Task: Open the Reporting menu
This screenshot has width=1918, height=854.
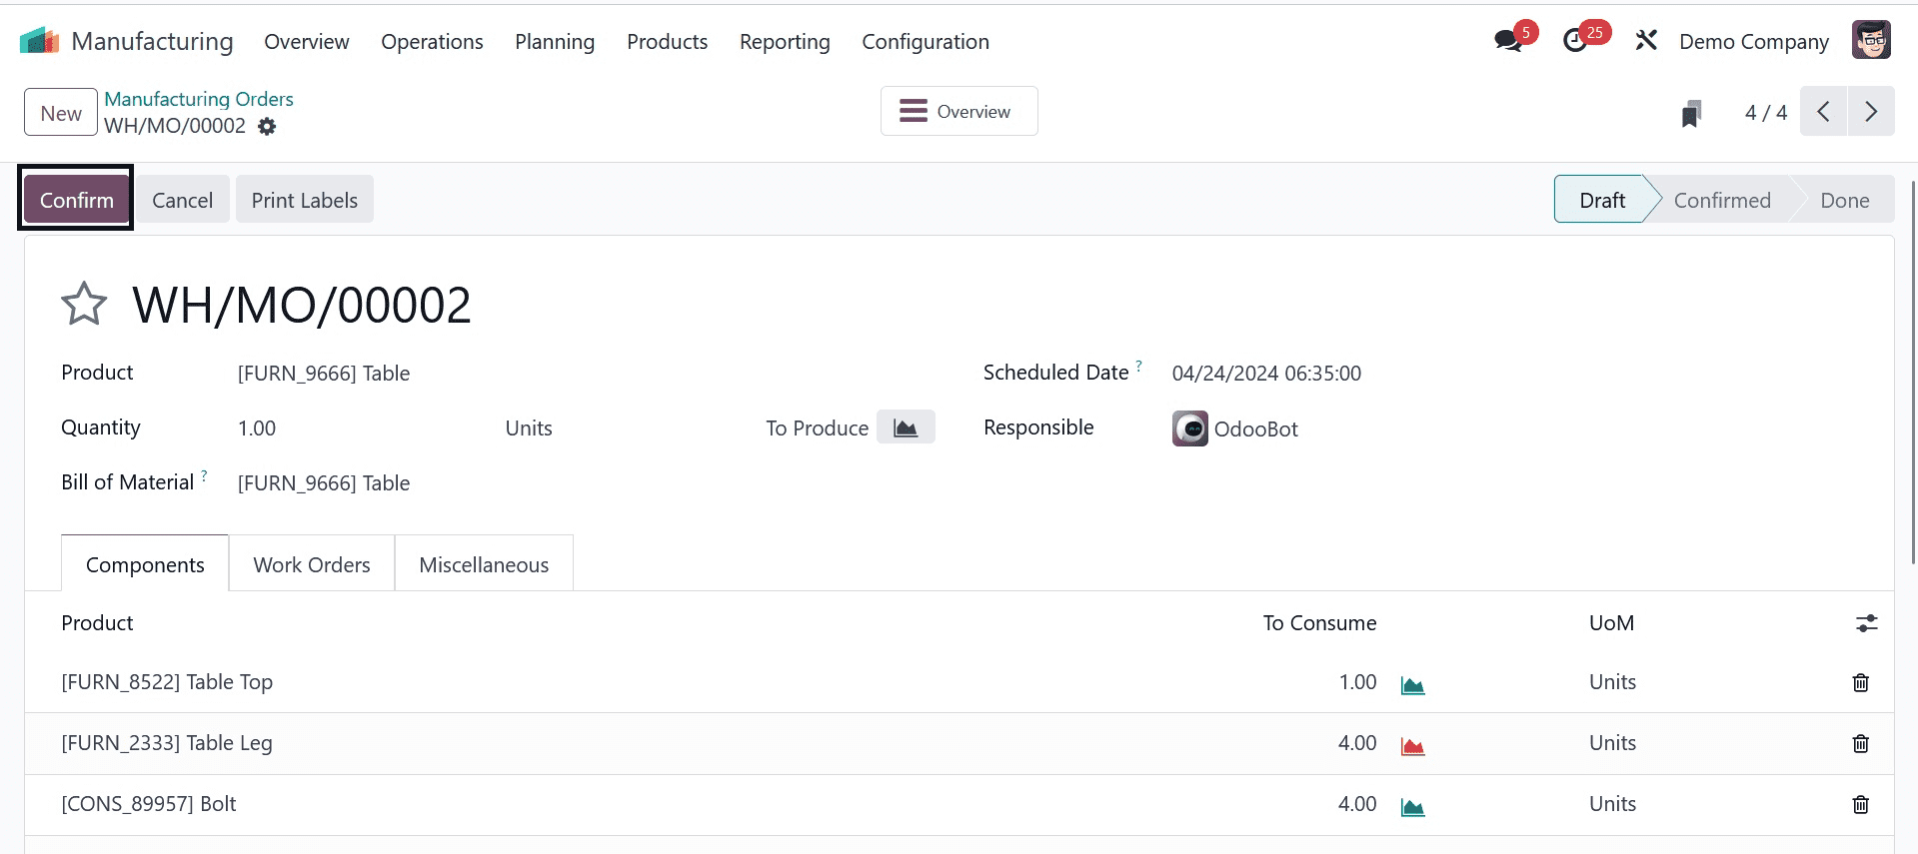Action: 785,42
